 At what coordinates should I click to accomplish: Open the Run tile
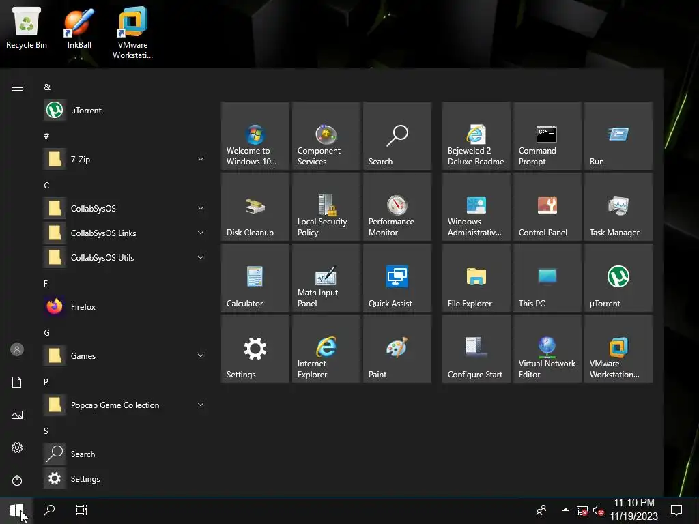pos(618,136)
